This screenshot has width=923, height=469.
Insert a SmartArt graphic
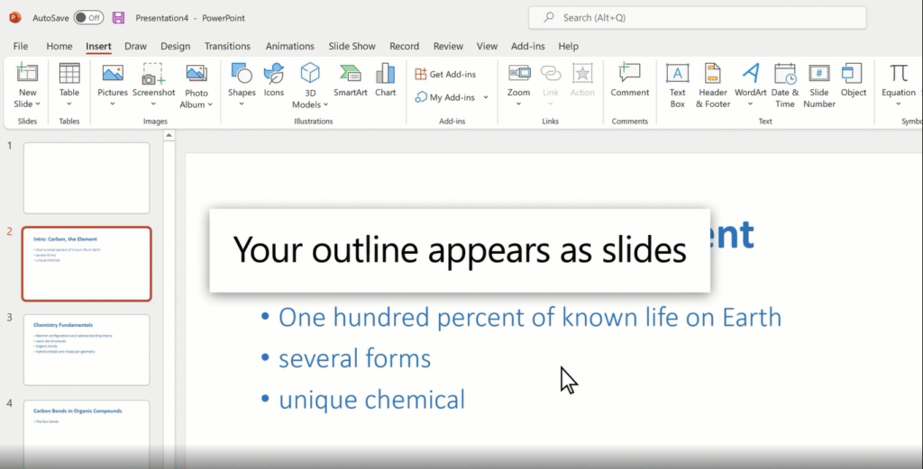[x=350, y=75]
